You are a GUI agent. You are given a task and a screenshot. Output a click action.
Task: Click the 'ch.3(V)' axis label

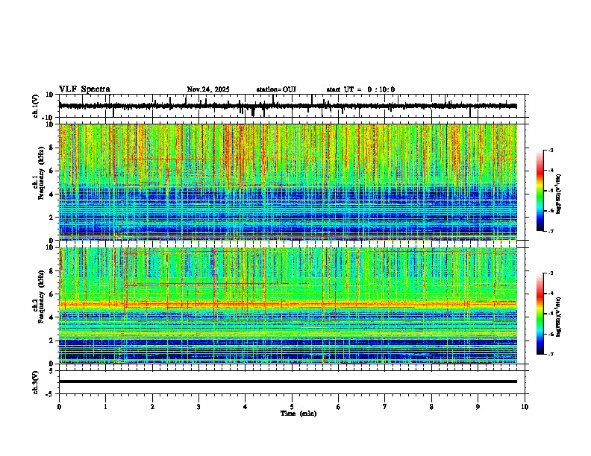coord(36,382)
